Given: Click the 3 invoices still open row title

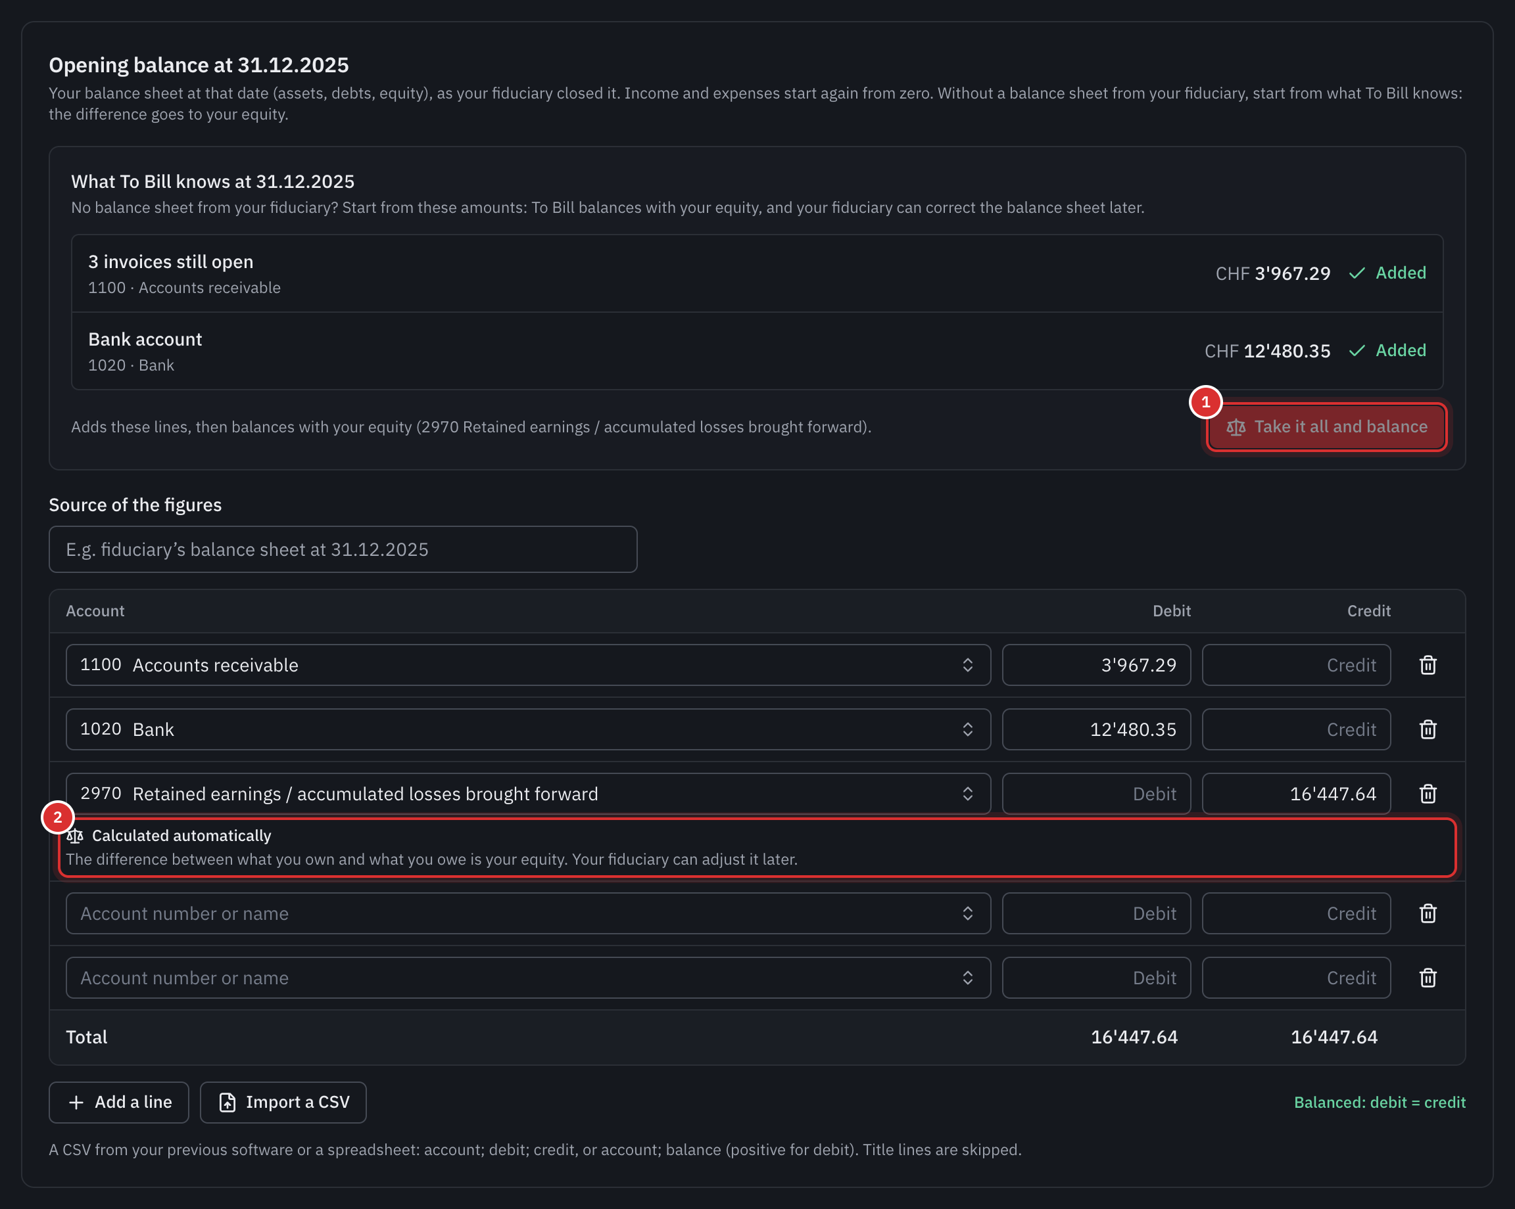Looking at the screenshot, I should [x=171, y=262].
